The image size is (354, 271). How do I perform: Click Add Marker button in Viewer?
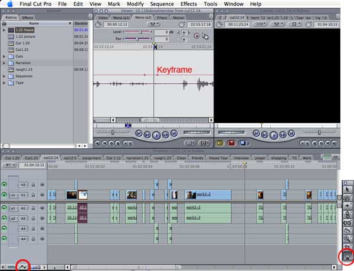118,143
